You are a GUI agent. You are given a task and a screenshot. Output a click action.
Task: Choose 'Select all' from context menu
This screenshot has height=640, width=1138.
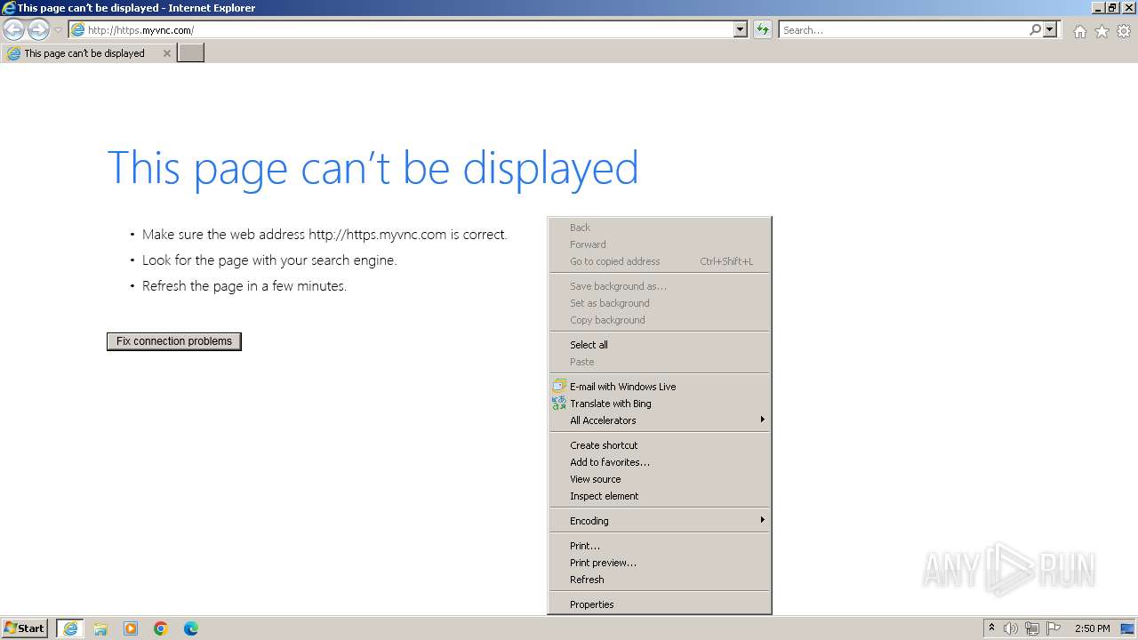click(660, 345)
